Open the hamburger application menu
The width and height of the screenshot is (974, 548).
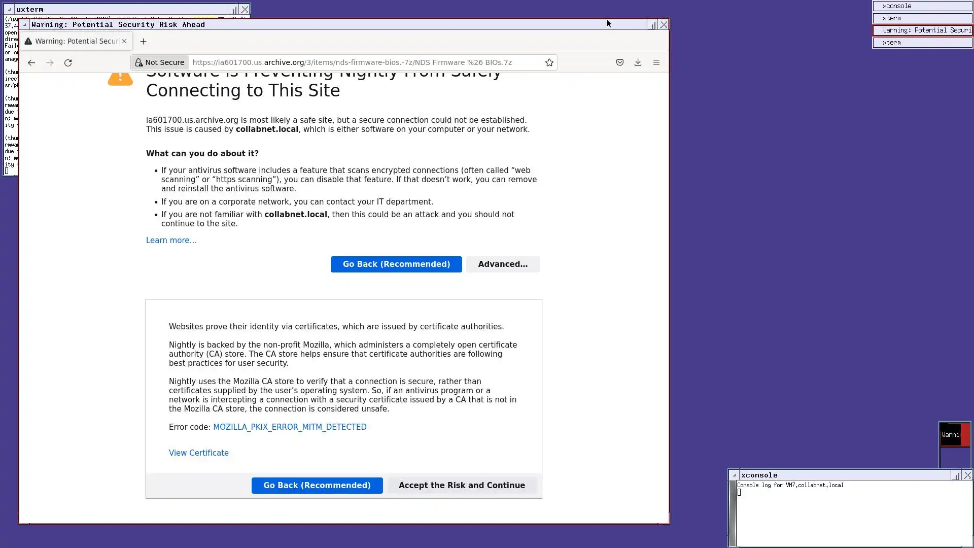click(x=656, y=62)
